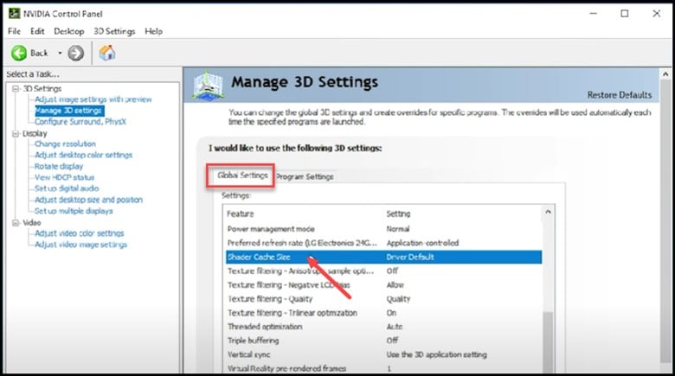Collapse the Video tree node

[16, 223]
